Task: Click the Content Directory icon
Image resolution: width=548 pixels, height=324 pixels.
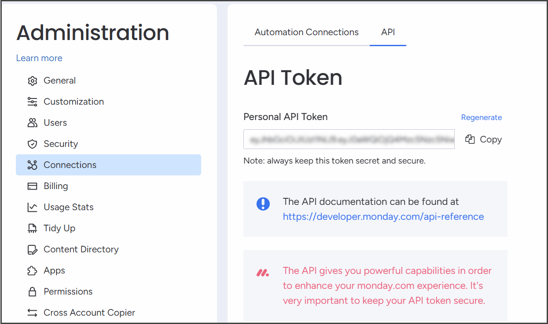Action: [32, 250]
